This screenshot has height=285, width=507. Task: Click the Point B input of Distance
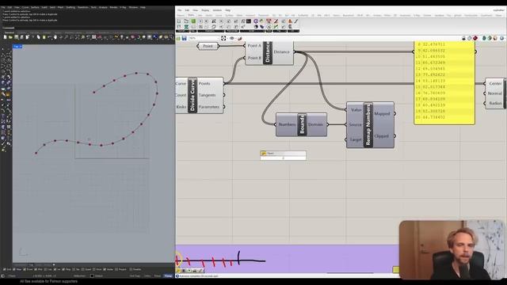254,58
